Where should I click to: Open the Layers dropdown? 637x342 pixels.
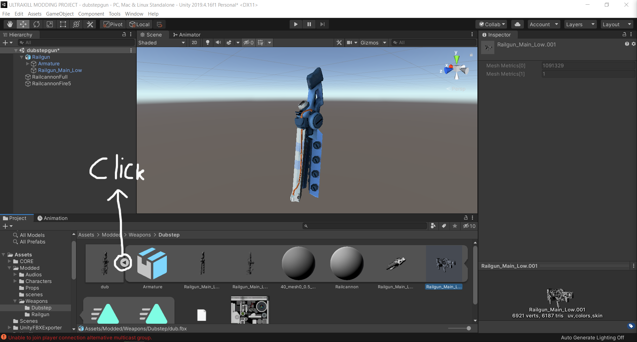point(580,24)
